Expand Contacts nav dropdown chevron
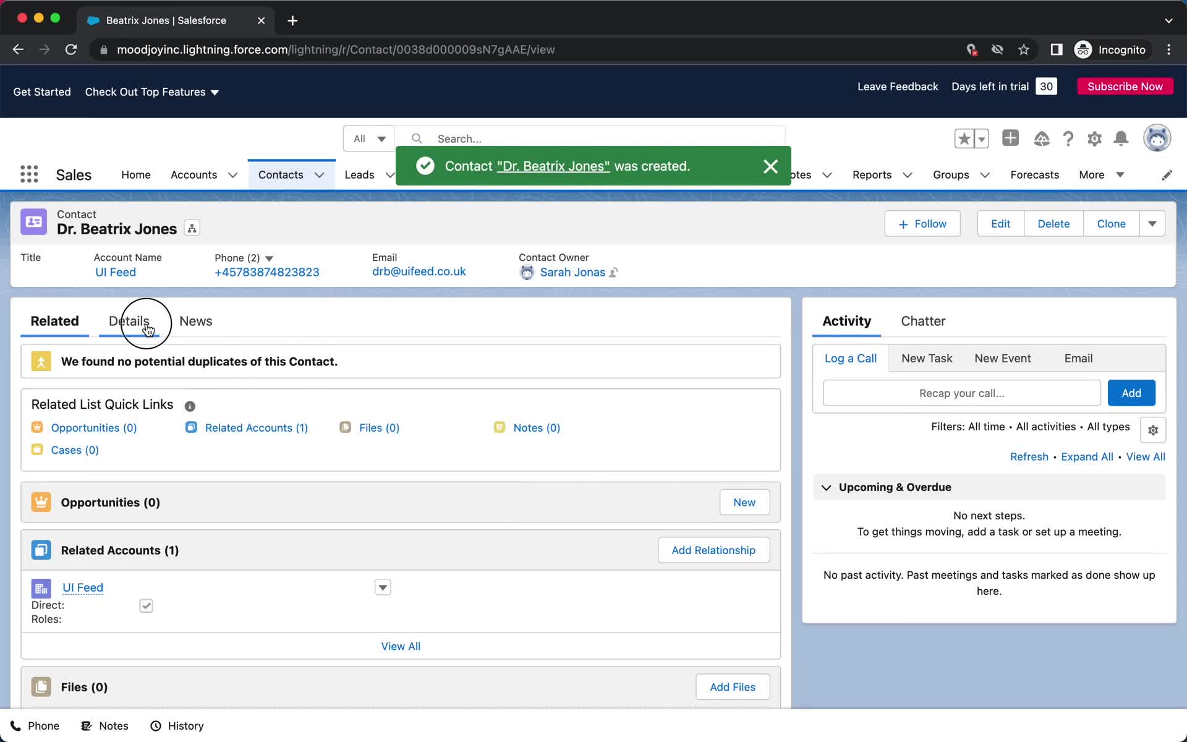The image size is (1187, 742). 320,175
